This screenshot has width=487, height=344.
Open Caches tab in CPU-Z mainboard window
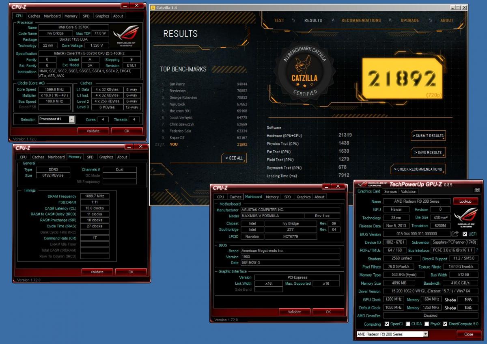coord(235,197)
